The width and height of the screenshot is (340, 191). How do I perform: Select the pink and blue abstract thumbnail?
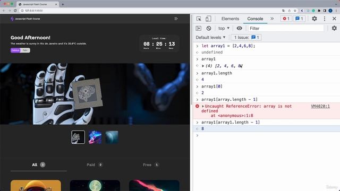pyautogui.click(x=95, y=137)
